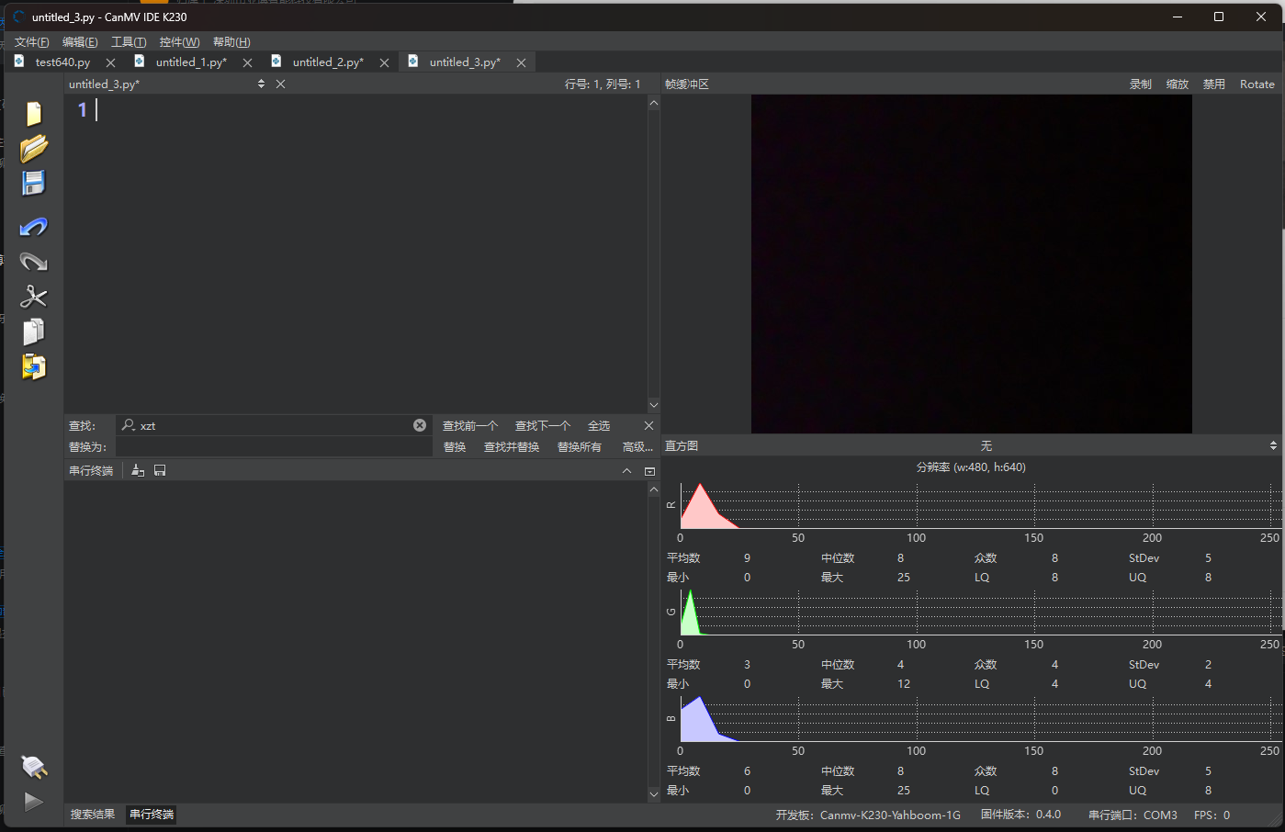
Task: Click the Open Folder icon
Action: [x=34, y=148]
